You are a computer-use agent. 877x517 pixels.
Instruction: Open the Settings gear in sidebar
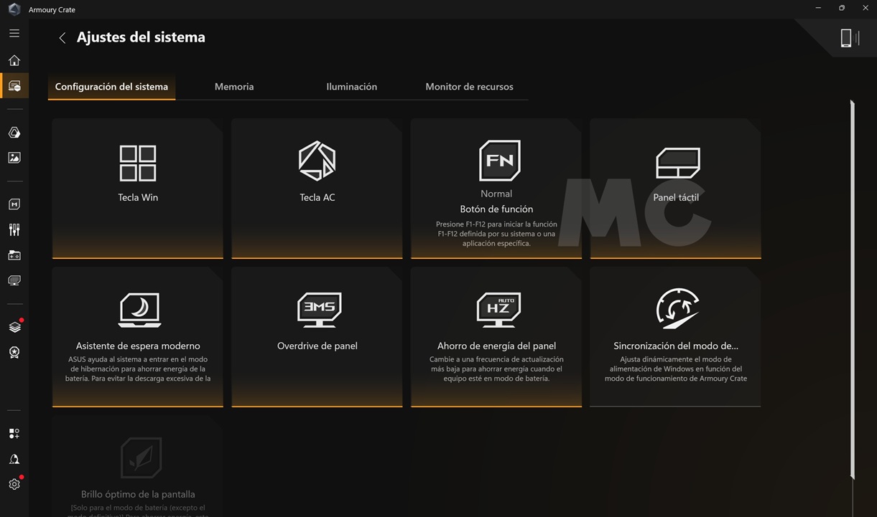(x=14, y=485)
